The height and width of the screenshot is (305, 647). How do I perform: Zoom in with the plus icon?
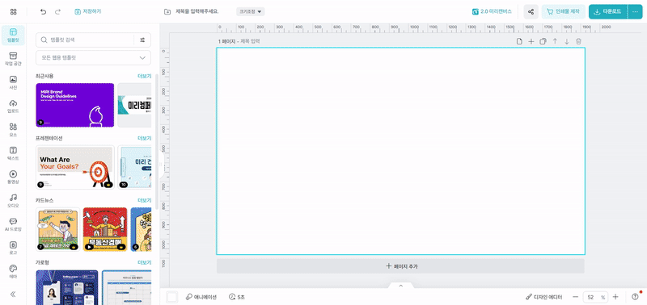[615, 297]
